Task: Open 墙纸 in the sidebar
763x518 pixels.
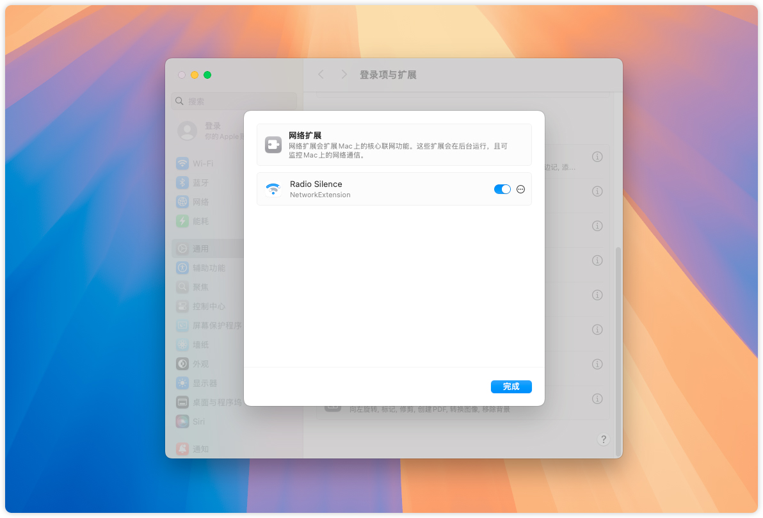Action: tap(209, 344)
